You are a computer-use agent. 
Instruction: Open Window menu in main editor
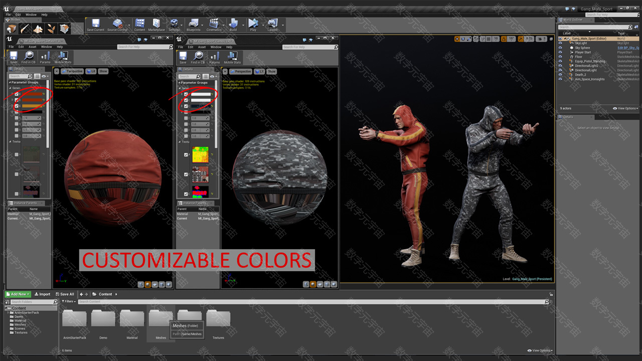tap(31, 15)
